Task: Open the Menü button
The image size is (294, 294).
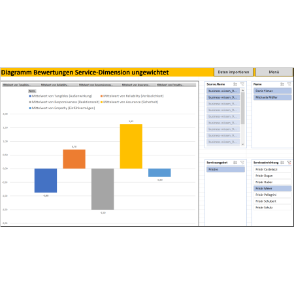Action: tap(274, 72)
